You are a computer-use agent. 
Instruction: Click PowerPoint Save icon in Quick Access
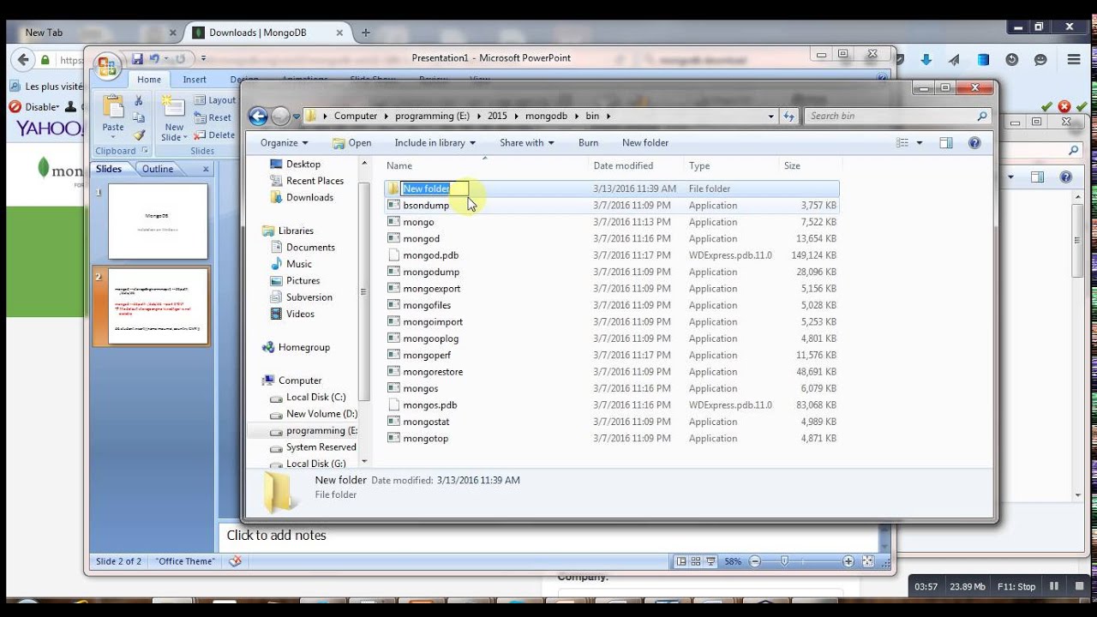pyautogui.click(x=137, y=58)
